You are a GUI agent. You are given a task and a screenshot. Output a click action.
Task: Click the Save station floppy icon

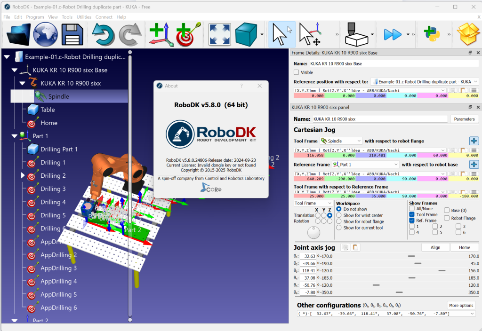(x=72, y=34)
